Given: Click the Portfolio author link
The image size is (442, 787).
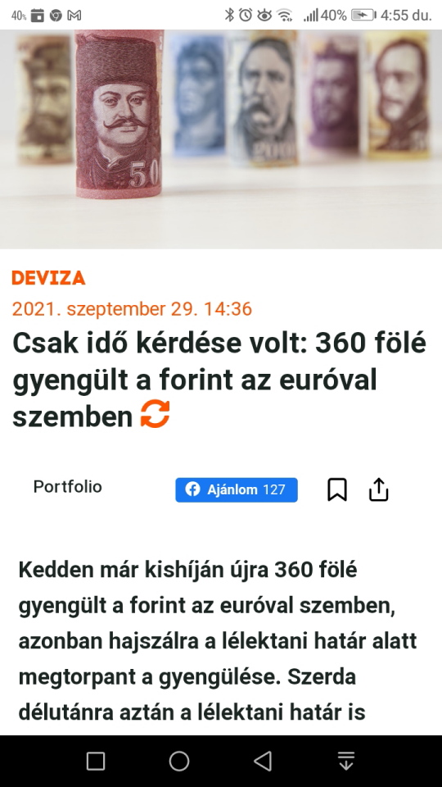Looking at the screenshot, I should tap(68, 486).
